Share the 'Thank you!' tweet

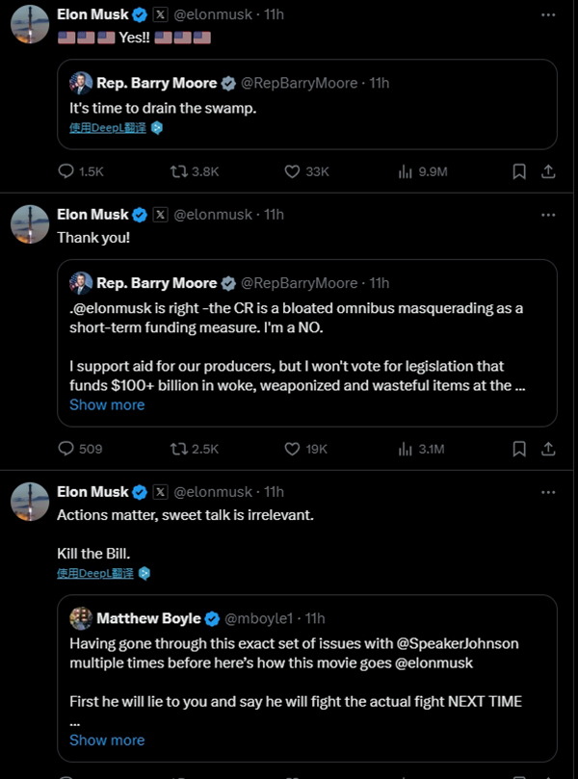pos(547,449)
